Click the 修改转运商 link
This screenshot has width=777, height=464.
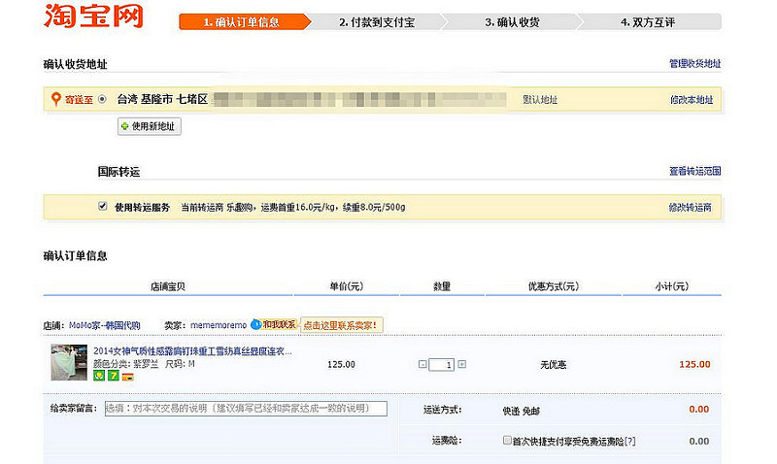click(x=691, y=207)
